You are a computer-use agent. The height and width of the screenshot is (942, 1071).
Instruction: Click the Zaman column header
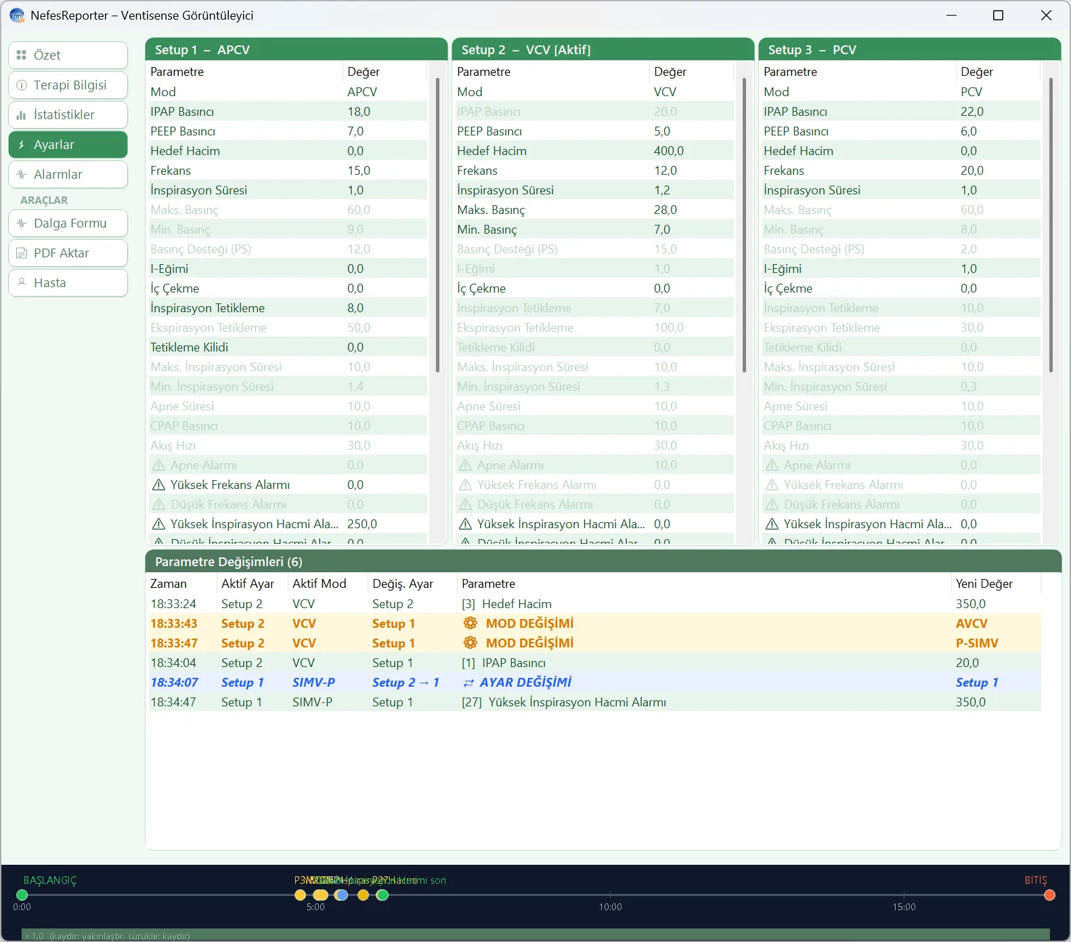click(x=181, y=584)
